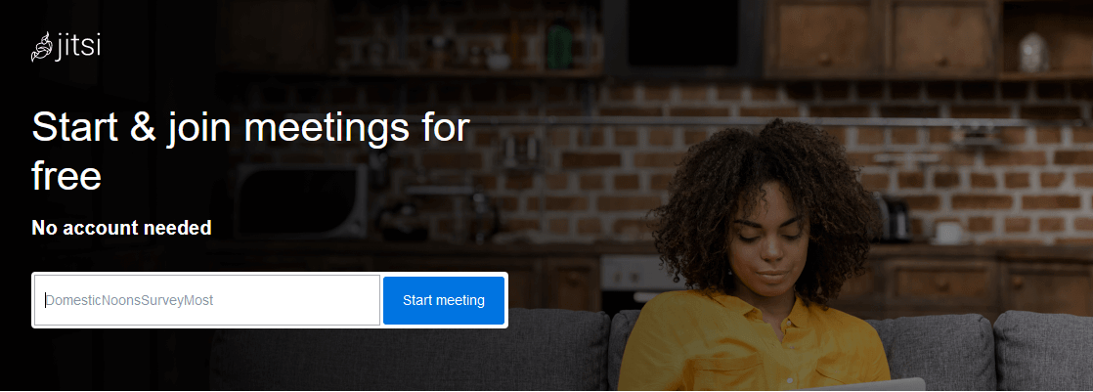Click the DomesticNoonsSurveyMost placeholder text
Image resolution: width=1093 pixels, height=392 pixels.
coord(129,301)
